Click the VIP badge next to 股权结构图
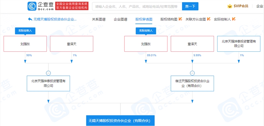The width and height of the screenshot is (264, 126). point(180,19)
